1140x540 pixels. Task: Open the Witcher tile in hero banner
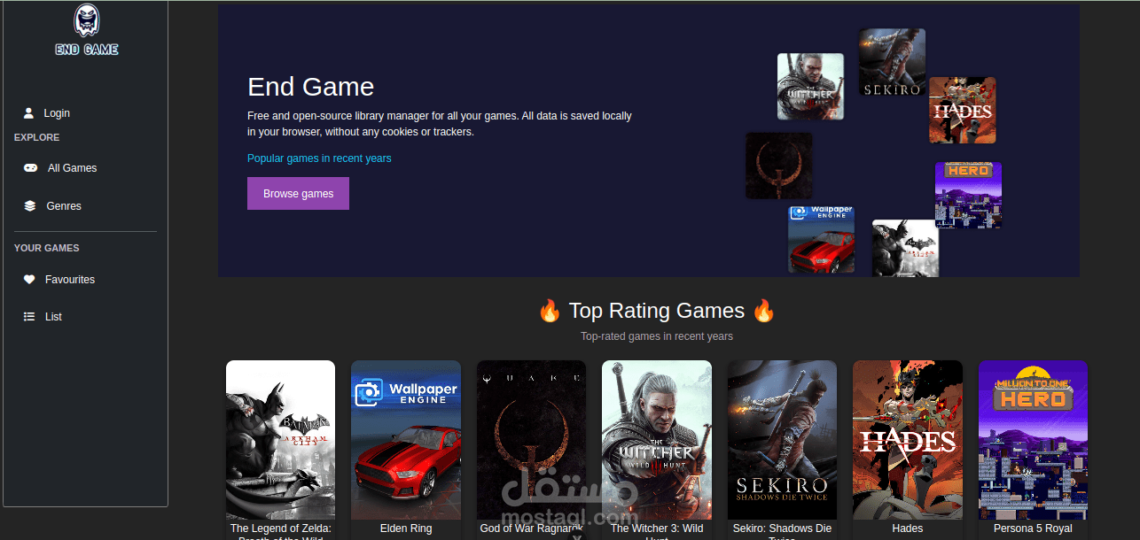coord(810,87)
